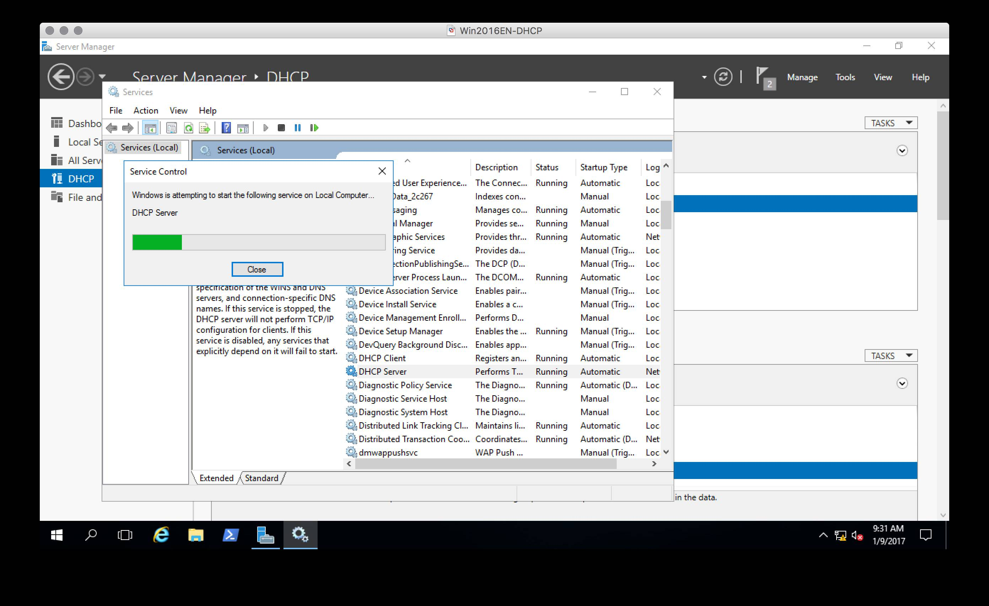Click the Pause Service toolbar icon
The width and height of the screenshot is (989, 606).
coord(297,128)
